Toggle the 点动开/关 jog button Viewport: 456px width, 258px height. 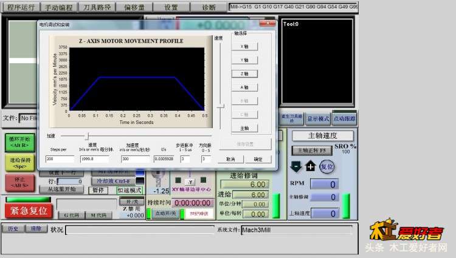(165, 214)
